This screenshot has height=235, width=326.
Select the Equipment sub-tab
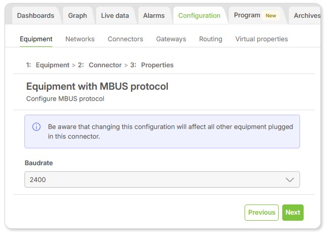point(36,39)
